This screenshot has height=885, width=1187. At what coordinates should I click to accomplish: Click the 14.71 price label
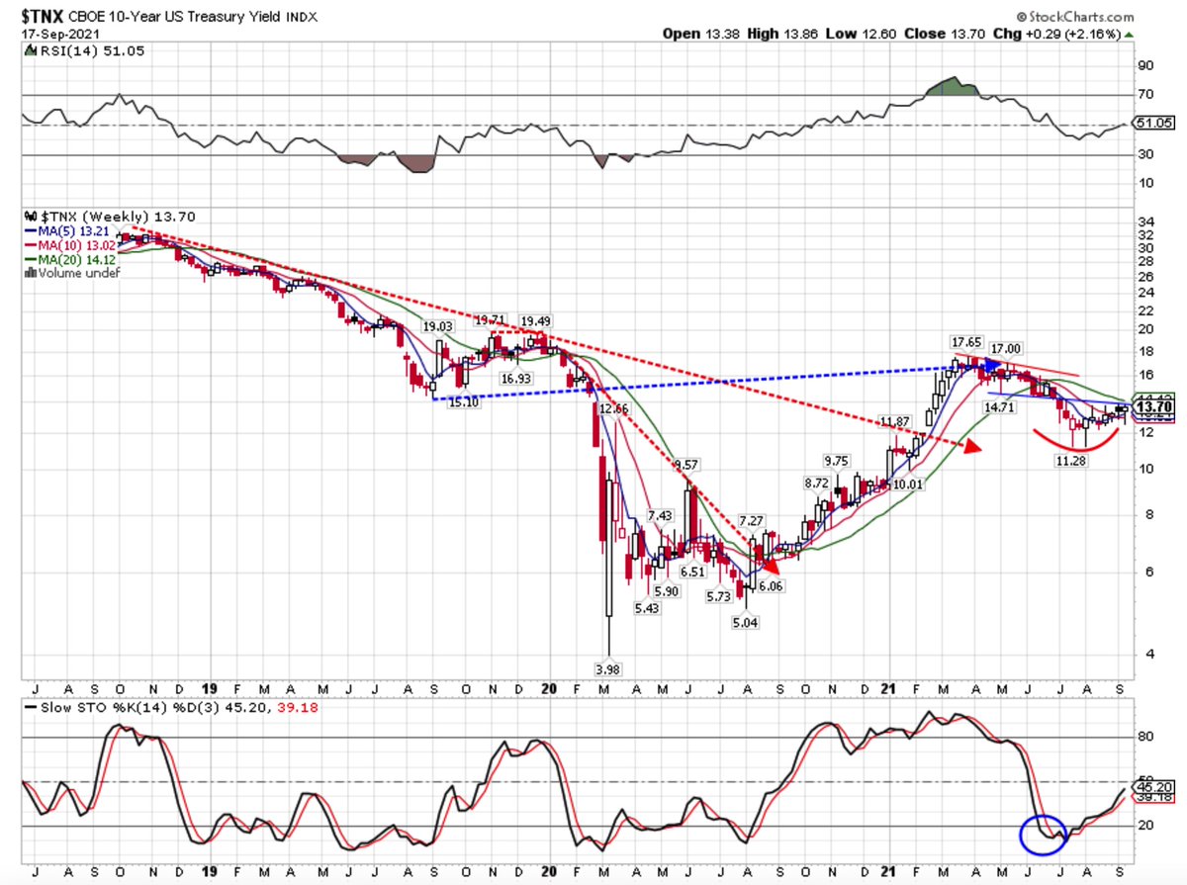998,406
